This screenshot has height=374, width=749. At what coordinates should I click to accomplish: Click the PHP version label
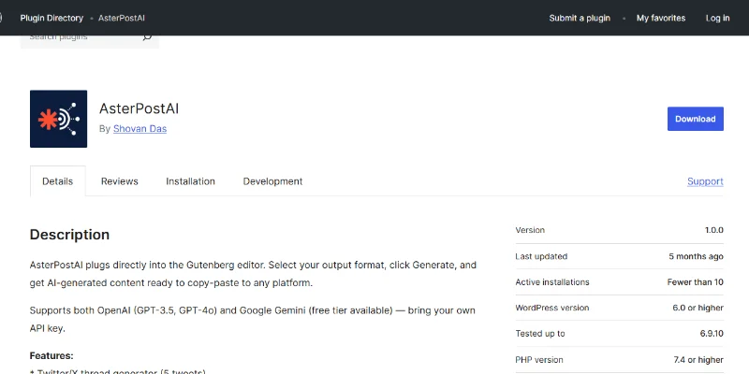tap(539, 360)
